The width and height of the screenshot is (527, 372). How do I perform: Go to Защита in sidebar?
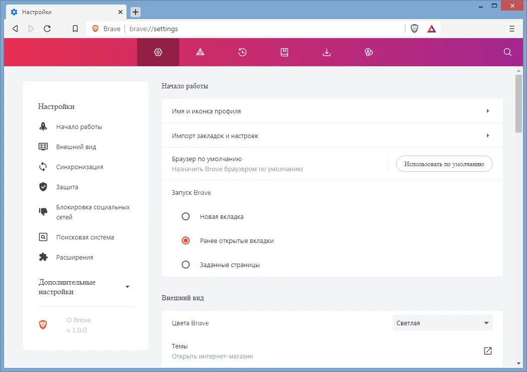[x=67, y=187]
